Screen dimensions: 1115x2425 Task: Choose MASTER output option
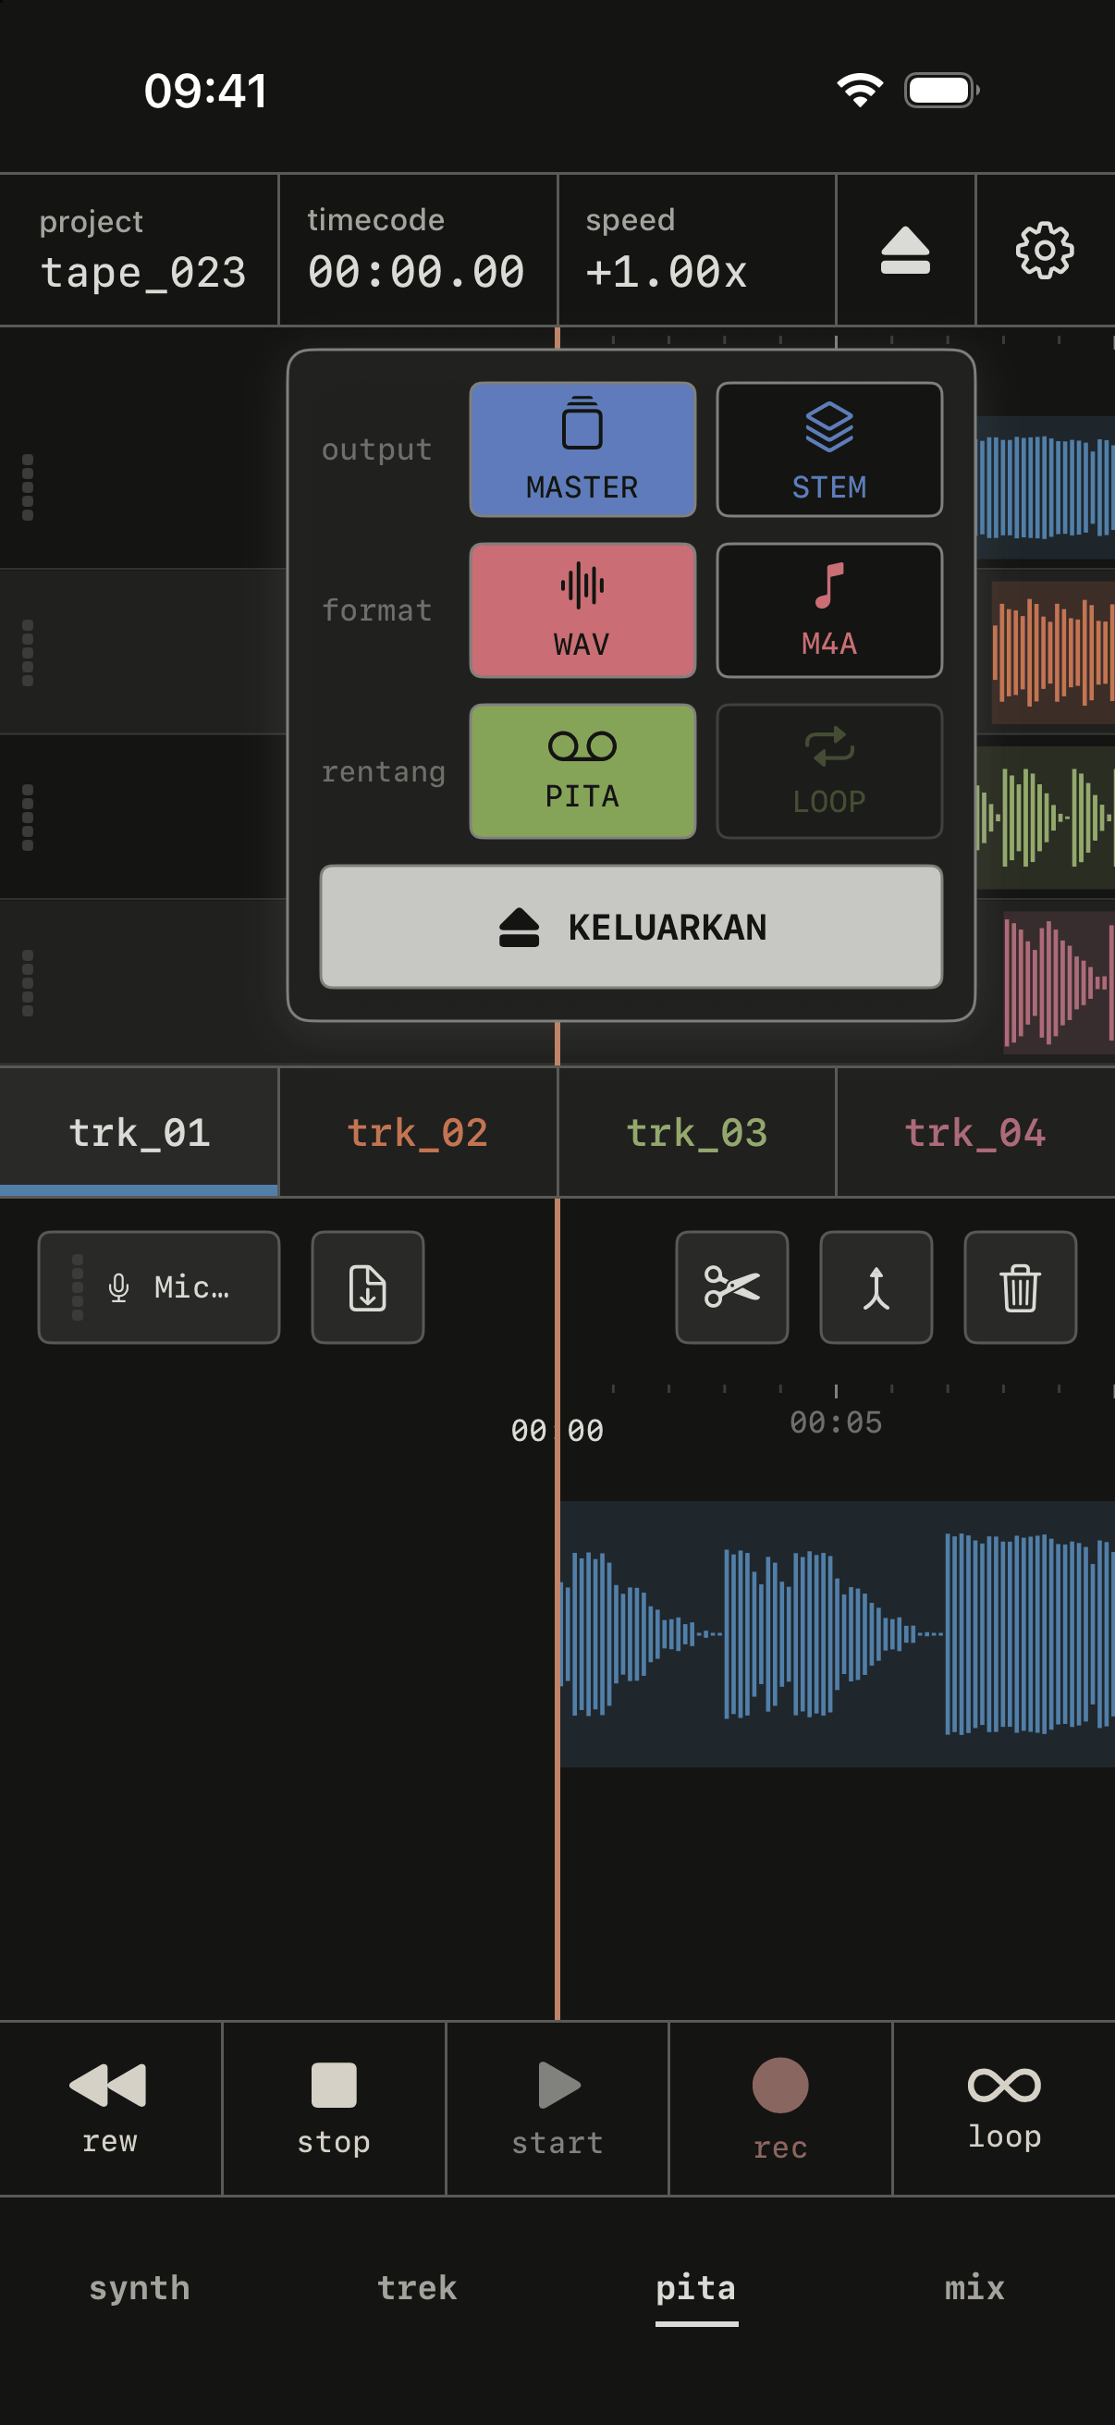point(582,449)
